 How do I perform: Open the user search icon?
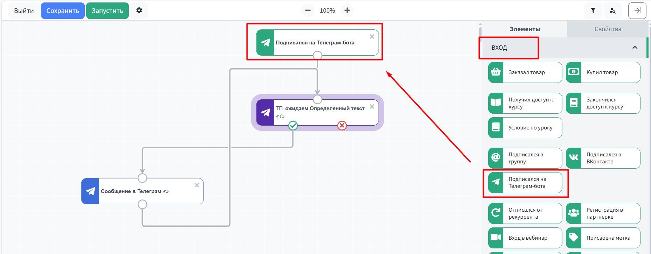(x=612, y=10)
